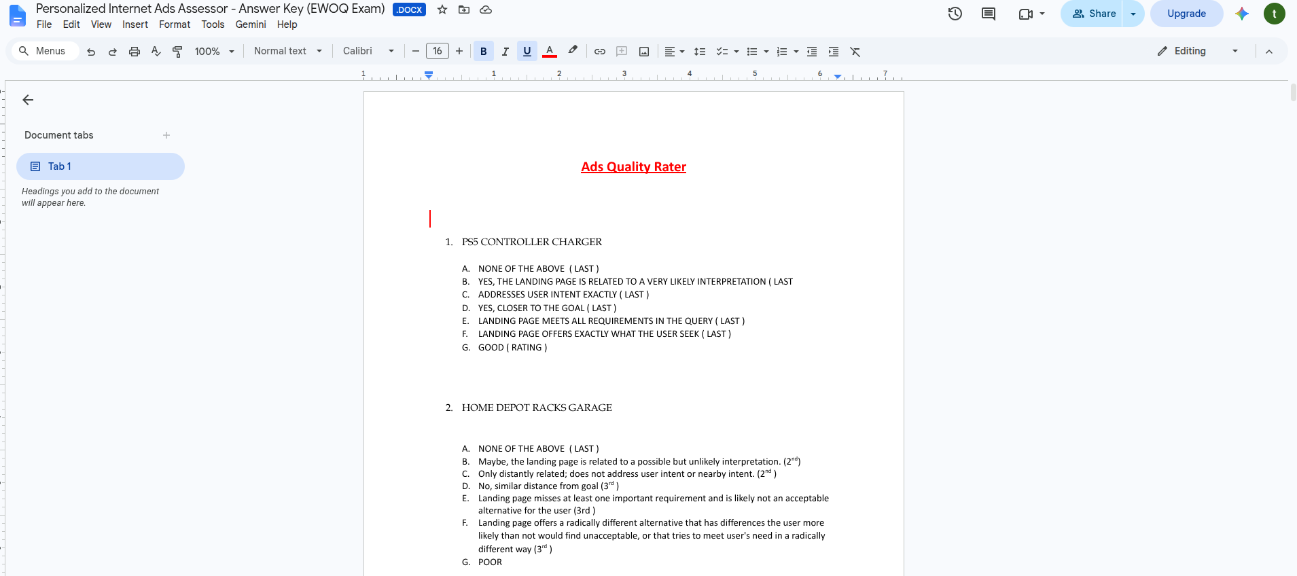Open the File menu
Viewport: 1297px width, 576px height.
coord(44,24)
